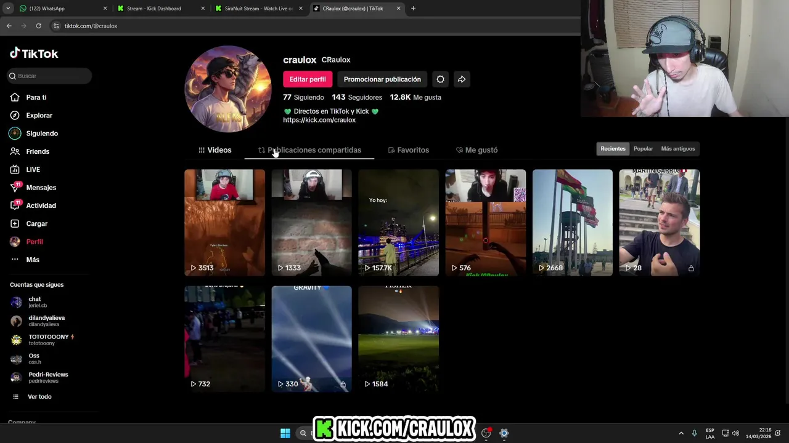Open the LIVE section
The width and height of the screenshot is (789, 443).
tap(33, 169)
